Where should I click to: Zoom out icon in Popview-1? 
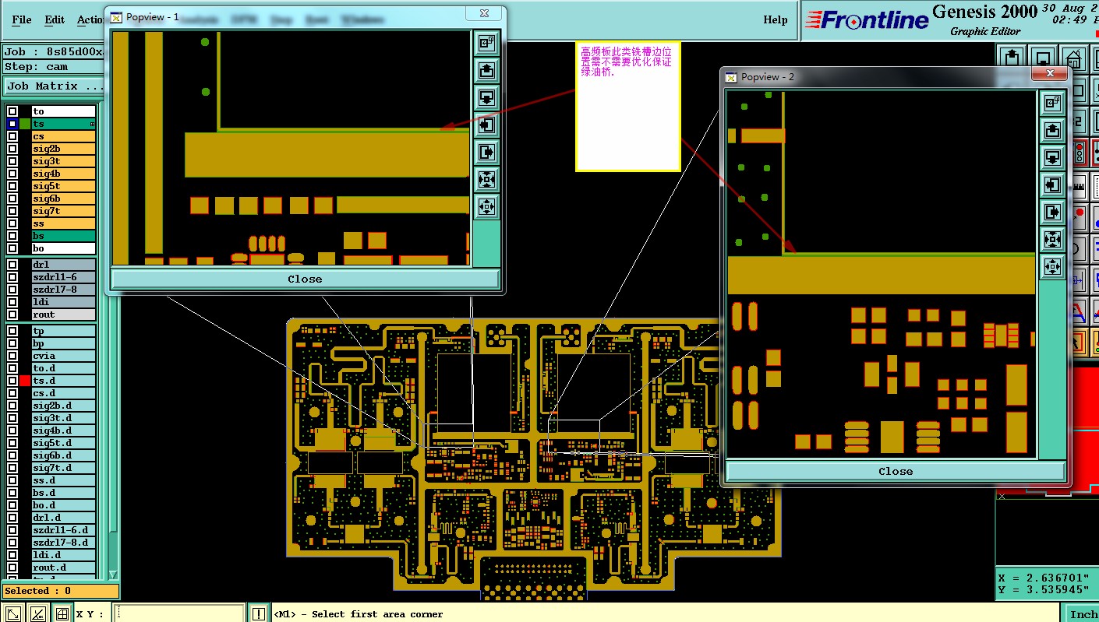(486, 207)
